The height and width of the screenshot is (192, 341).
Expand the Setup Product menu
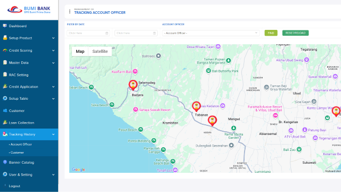[x=29, y=38]
